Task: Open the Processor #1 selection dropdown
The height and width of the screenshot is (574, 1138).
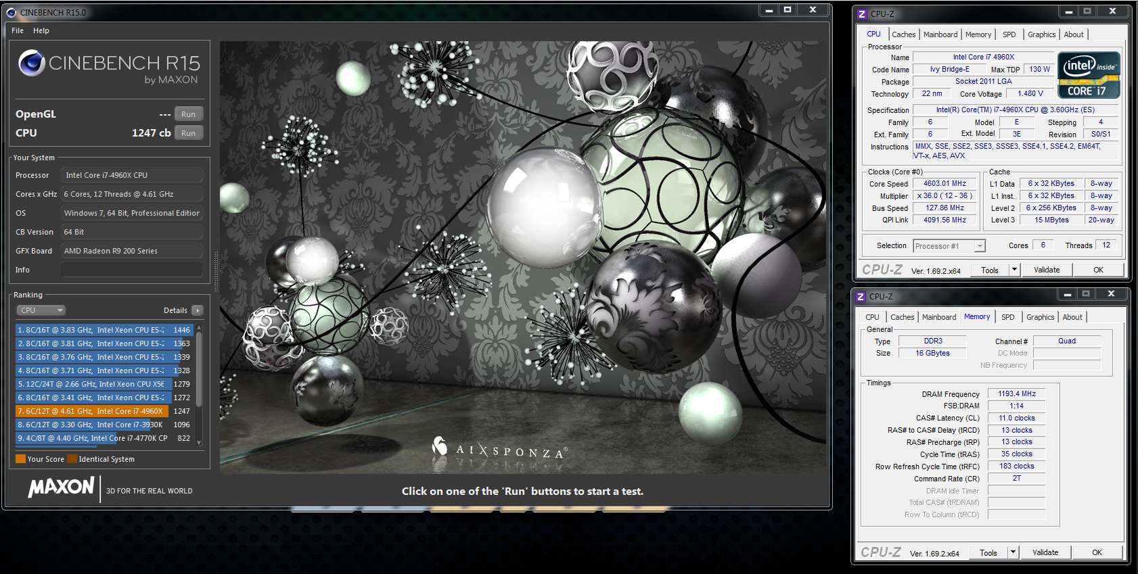Action: [949, 246]
